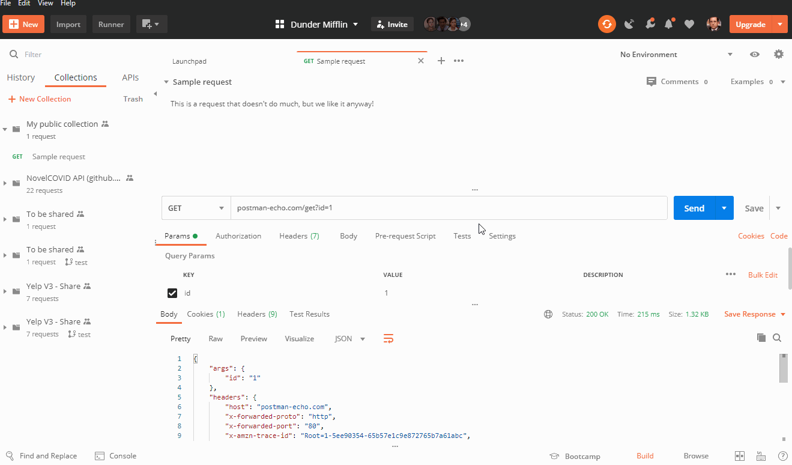Image resolution: width=792 pixels, height=465 pixels.
Task: Click the Invite button
Action: [393, 24]
